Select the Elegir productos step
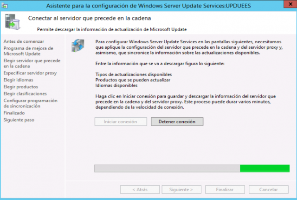The width and height of the screenshot is (297, 200). coord(21,87)
